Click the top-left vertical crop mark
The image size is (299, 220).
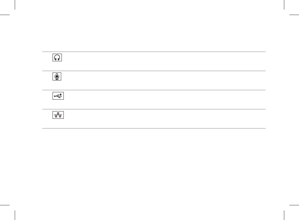click(15, 5)
